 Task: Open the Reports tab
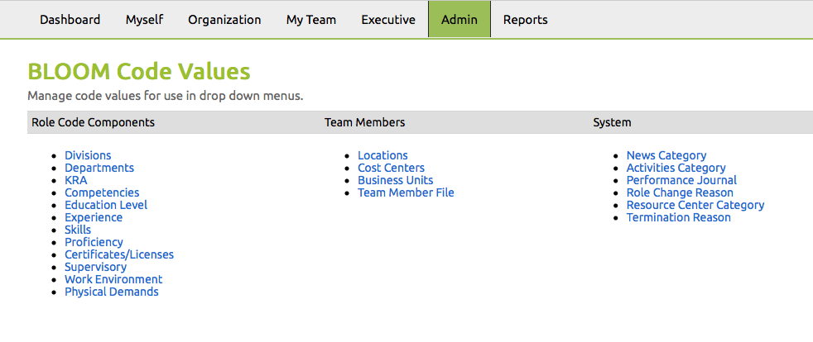coord(525,20)
